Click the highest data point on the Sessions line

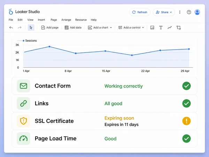pos(49,47)
